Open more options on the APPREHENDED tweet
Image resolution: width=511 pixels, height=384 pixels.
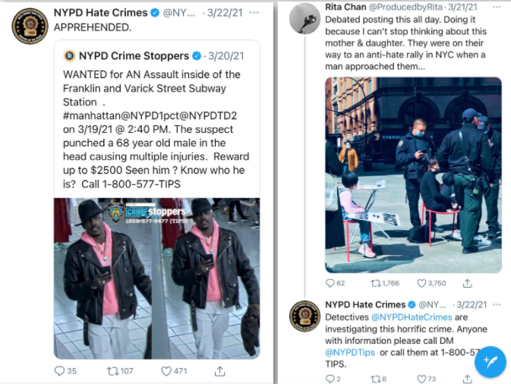(254, 13)
